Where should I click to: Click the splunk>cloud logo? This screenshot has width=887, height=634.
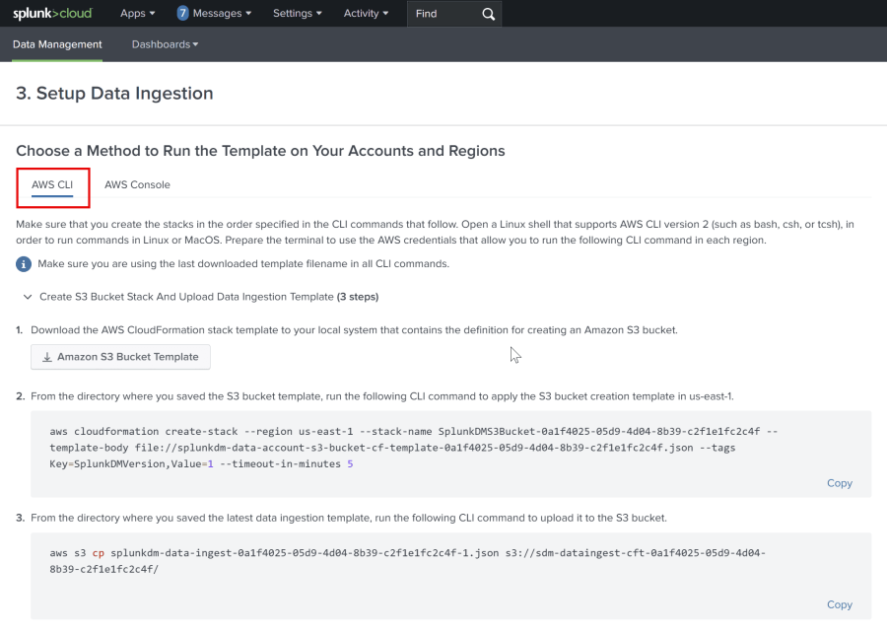pyautogui.click(x=52, y=13)
